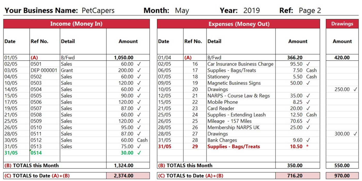Click the DEP 000001 reference cell
This screenshot has height=181, width=362.
[44, 70]
